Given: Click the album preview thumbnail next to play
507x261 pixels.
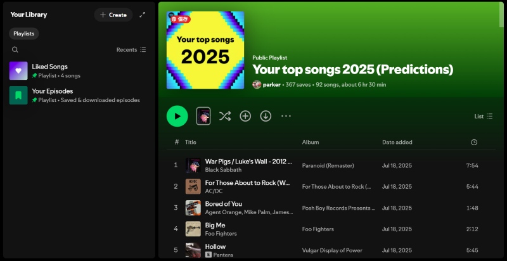Looking at the screenshot, I should coord(203,117).
